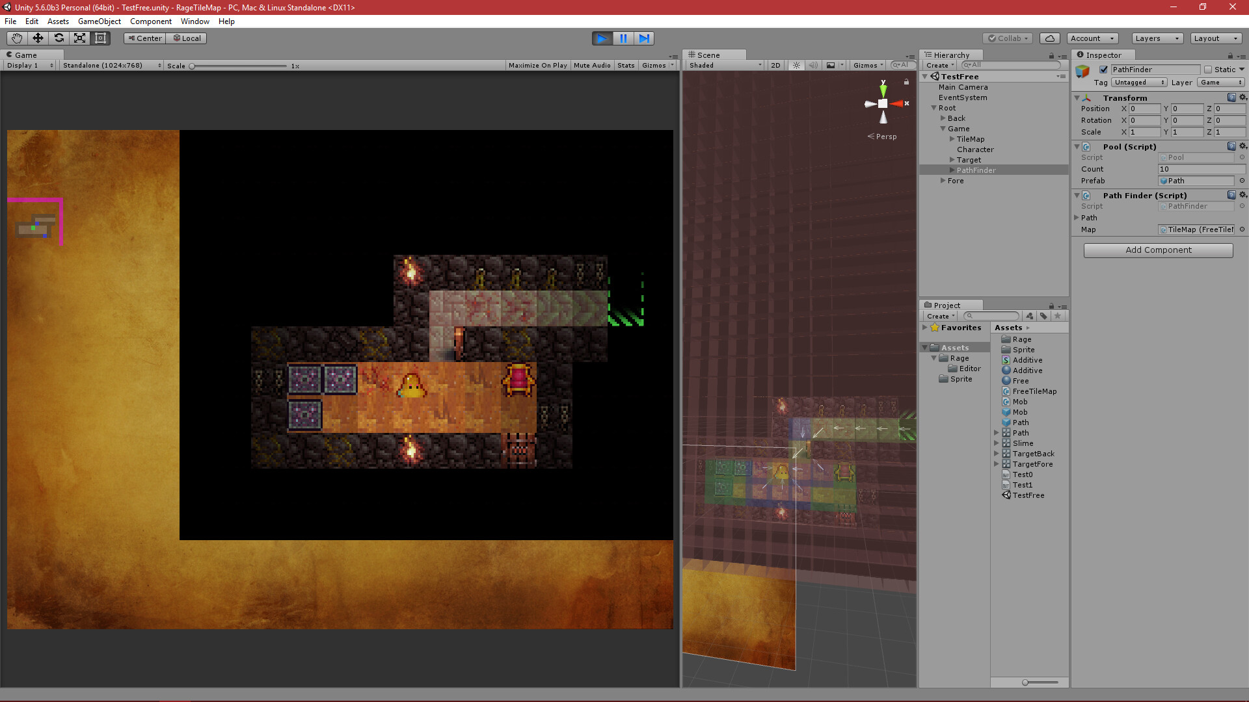Expand the TileMap object in the Hierarchy
This screenshot has width=1249, height=702.
coord(951,138)
